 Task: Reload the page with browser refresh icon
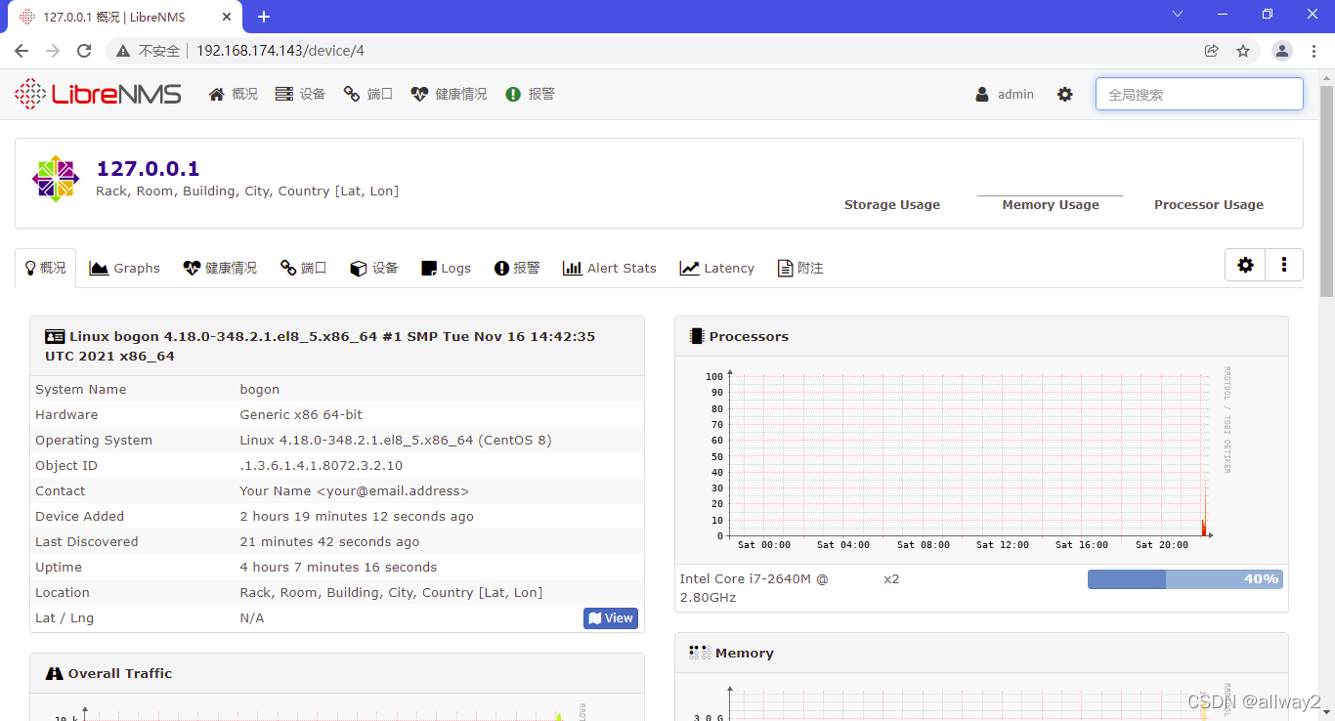point(84,51)
